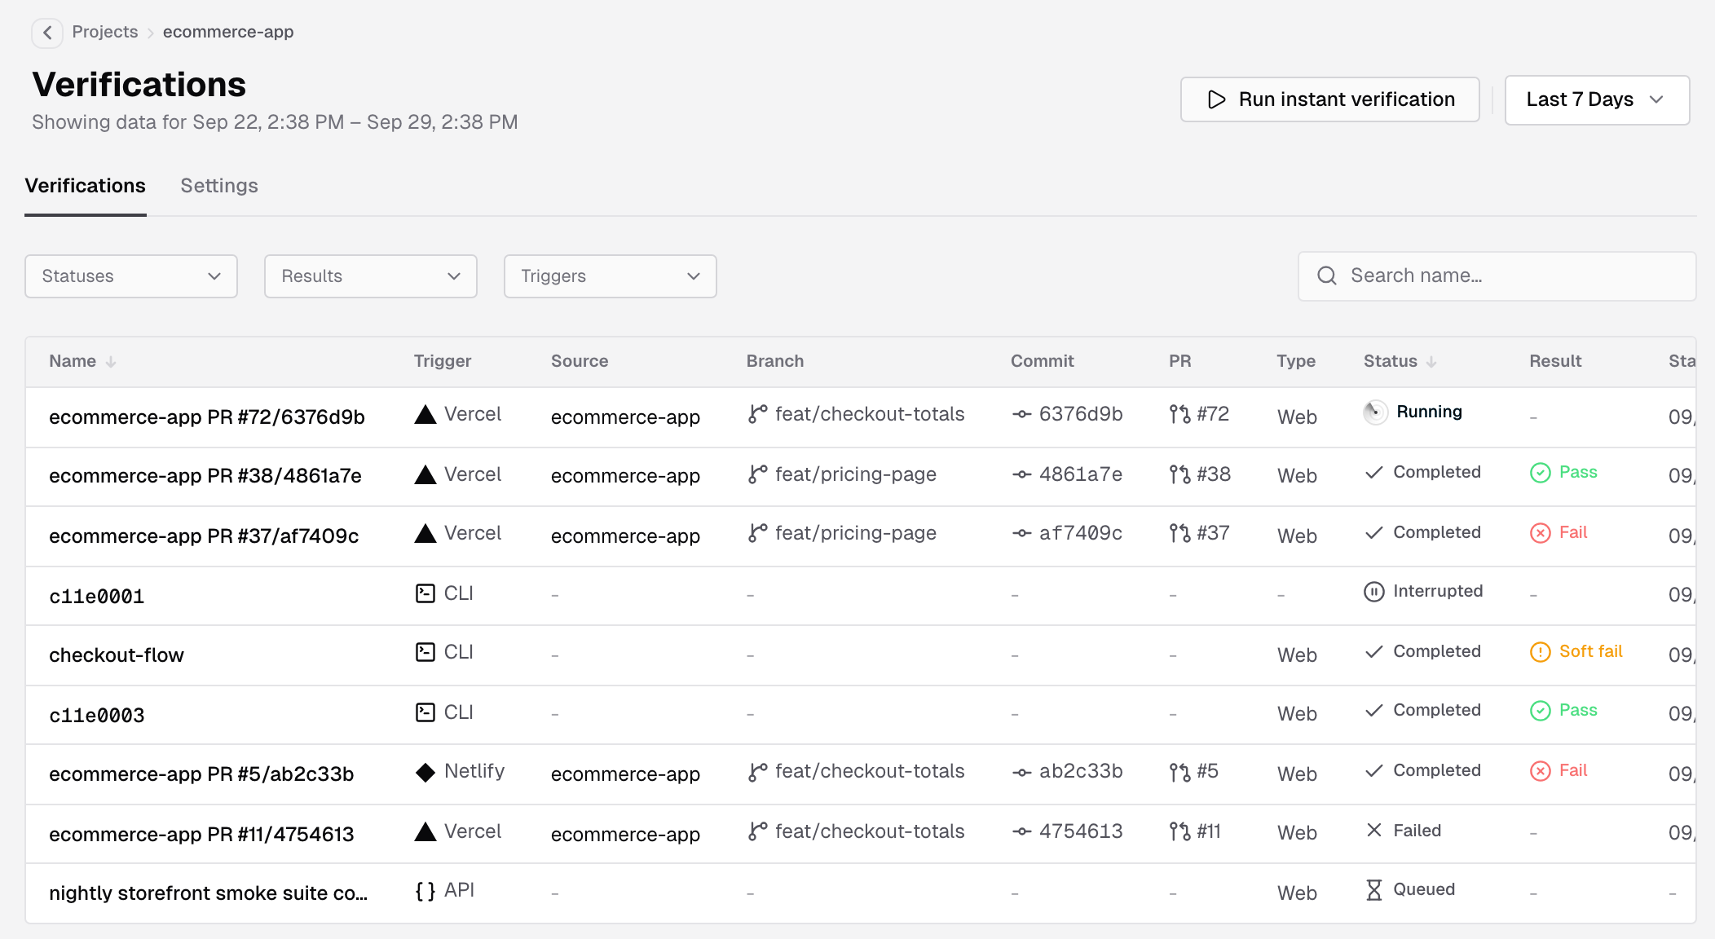Screen dimensions: 1715x939
Task: Open the Projects breadcrumb
Action: [x=105, y=32]
